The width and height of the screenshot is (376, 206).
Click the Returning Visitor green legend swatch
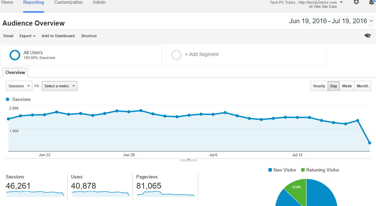(303, 170)
